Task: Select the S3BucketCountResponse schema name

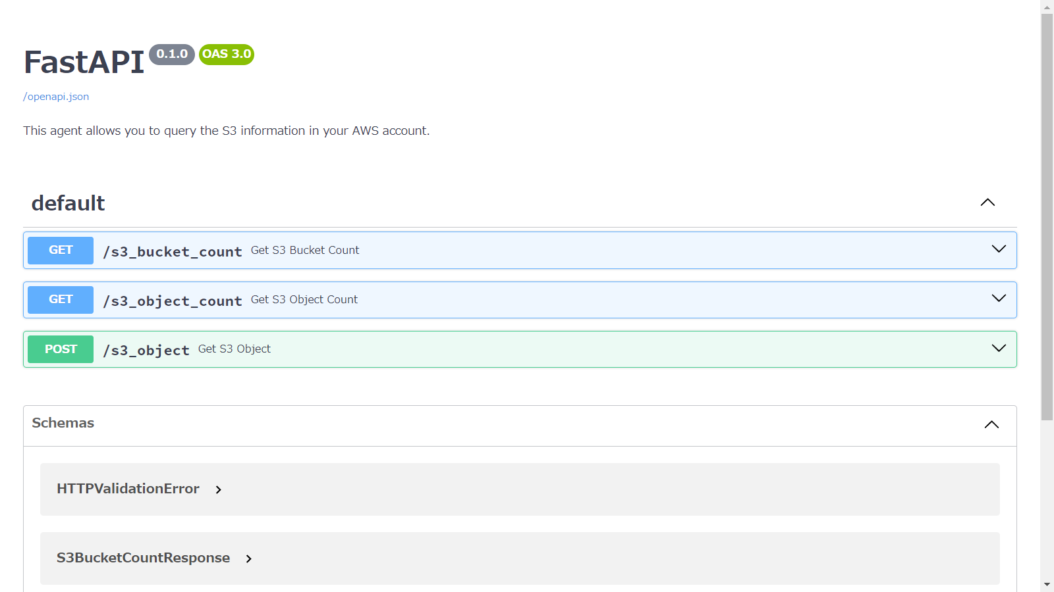Action: (143, 558)
